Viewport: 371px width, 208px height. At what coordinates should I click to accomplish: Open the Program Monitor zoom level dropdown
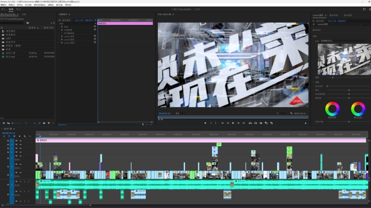point(181,113)
